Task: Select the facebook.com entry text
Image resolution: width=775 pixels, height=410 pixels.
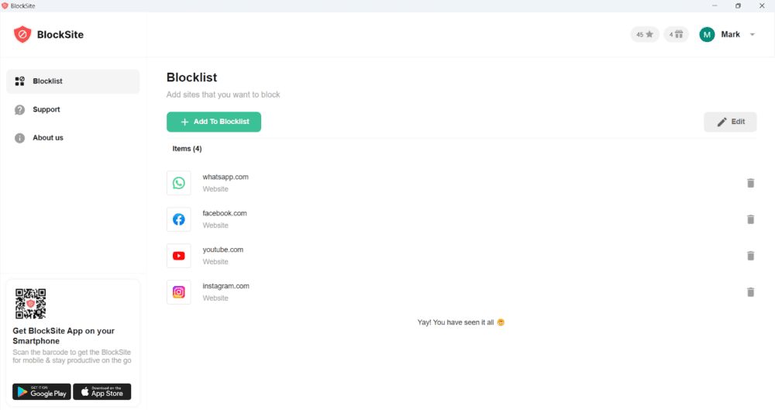Action: (225, 213)
